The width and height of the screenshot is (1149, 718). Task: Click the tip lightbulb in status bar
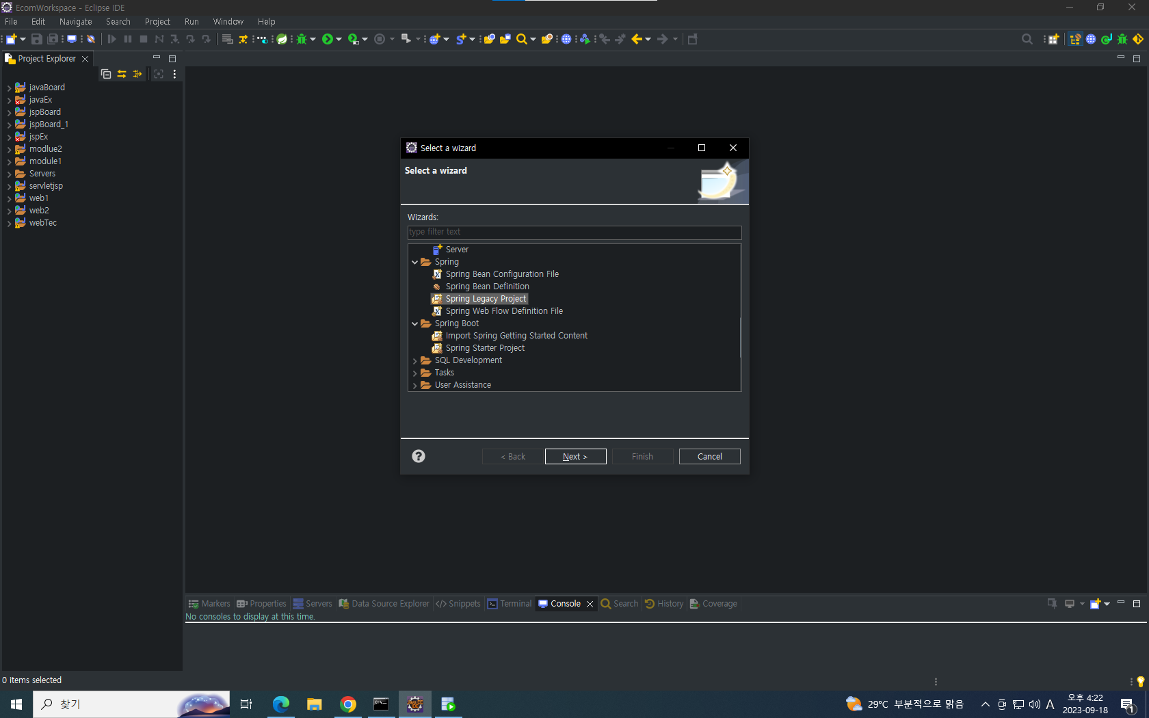[1140, 681]
